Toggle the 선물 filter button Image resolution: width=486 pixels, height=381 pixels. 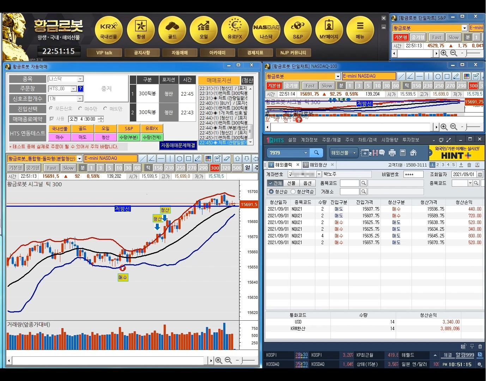click(291, 183)
